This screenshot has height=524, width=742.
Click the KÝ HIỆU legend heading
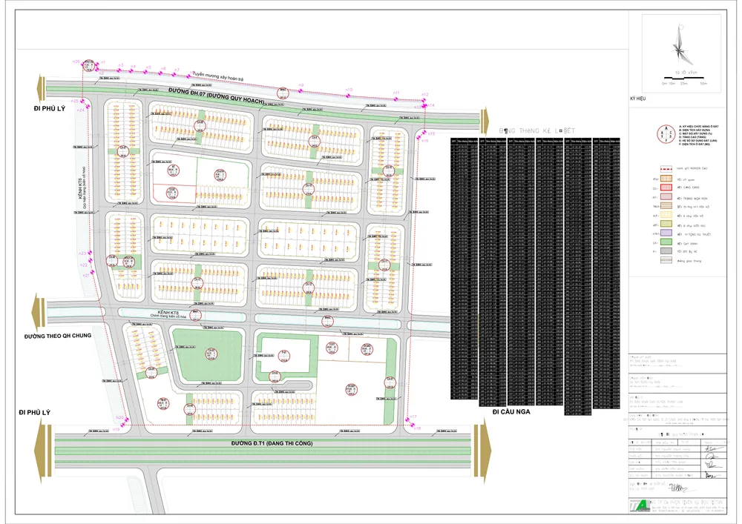pyautogui.click(x=637, y=99)
